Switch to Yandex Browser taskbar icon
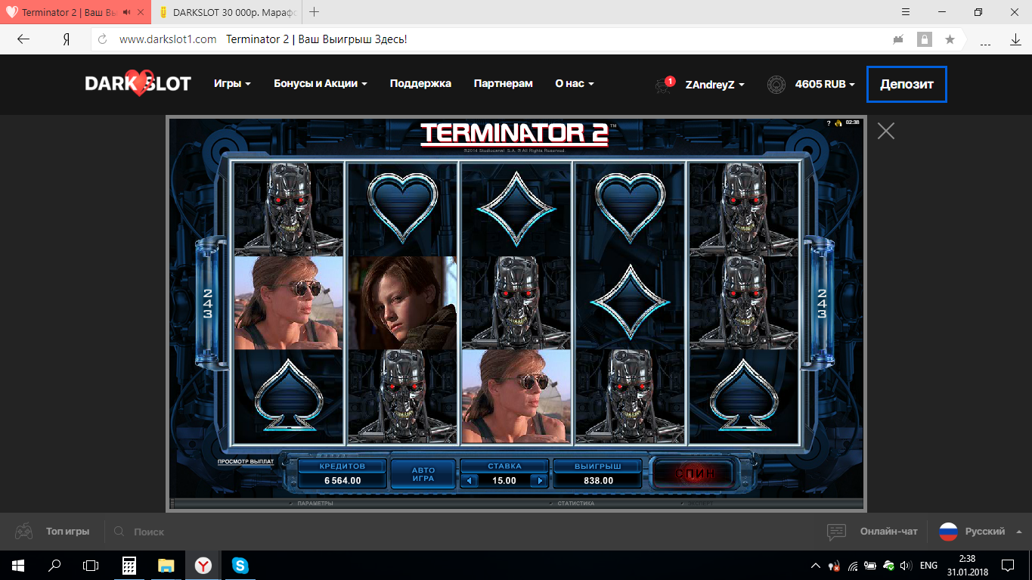This screenshot has width=1032, height=580. click(203, 565)
